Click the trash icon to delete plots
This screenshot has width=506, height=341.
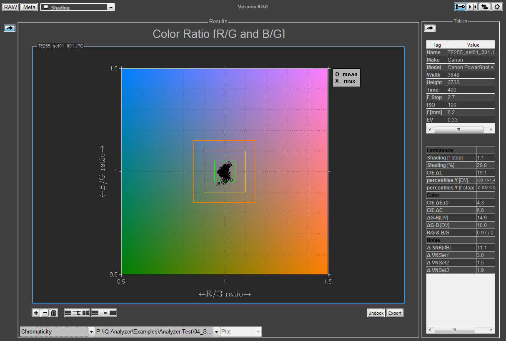click(53, 313)
